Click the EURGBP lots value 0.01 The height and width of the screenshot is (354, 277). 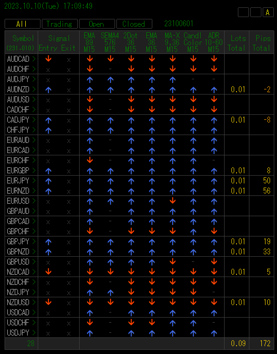point(238,171)
